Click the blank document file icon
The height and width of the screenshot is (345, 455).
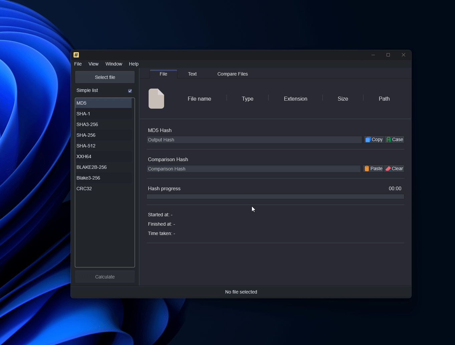point(156,98)
